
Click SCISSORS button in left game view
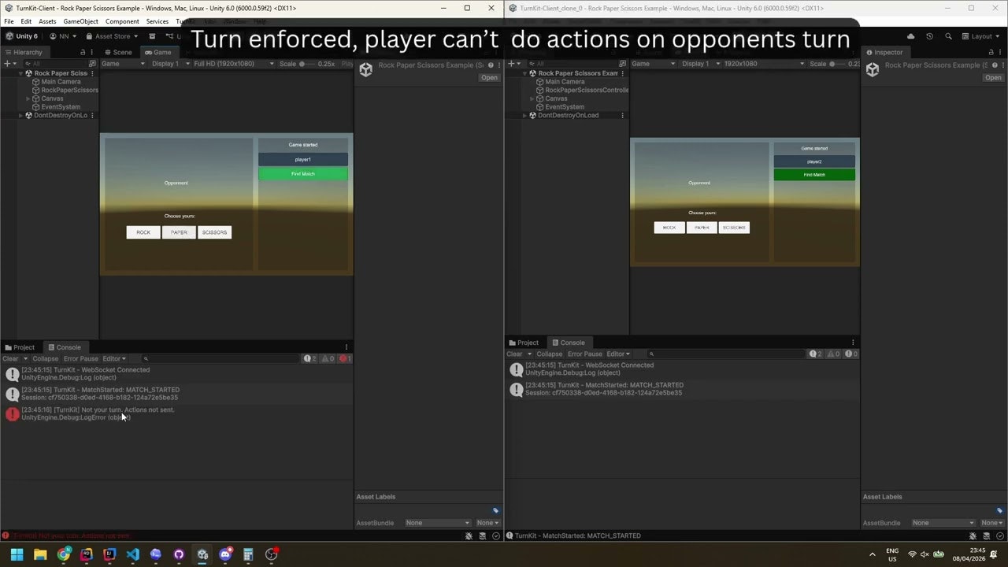click(214, 232)
